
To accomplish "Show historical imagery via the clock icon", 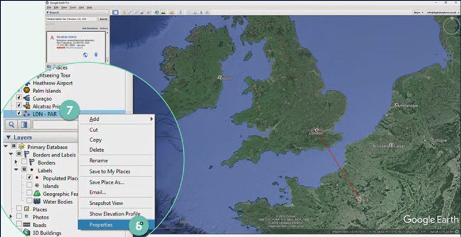I will tap(157, 12).
